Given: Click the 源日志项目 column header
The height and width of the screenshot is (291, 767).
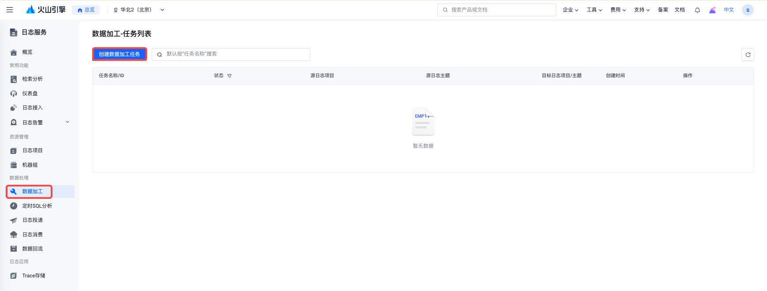Looking at the screenshot, I should [x=322, y=76].
